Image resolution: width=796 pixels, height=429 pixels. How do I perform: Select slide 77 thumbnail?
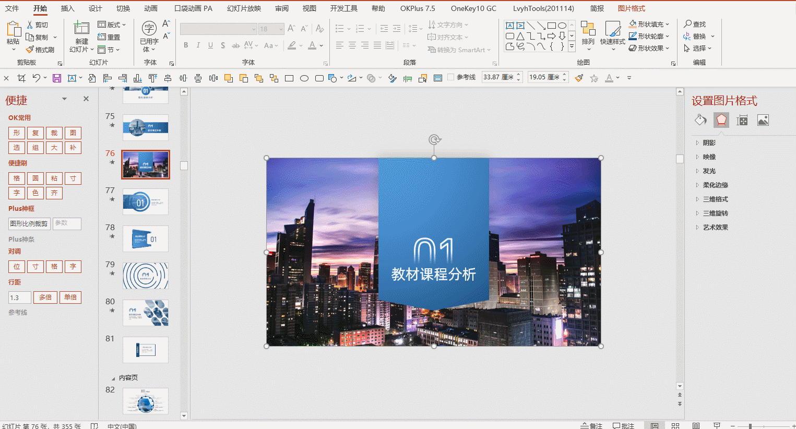coord(146,202)
